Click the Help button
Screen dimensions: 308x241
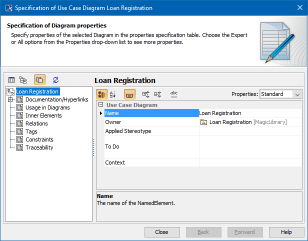(x=286, y=232)
